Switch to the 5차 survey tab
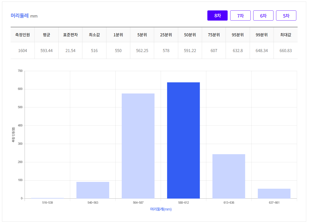 tap(286, 15)
